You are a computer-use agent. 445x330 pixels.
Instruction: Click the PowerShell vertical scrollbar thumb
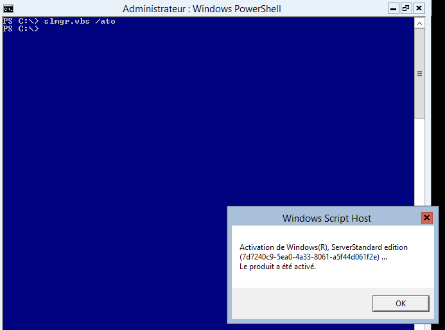point(419,74)
